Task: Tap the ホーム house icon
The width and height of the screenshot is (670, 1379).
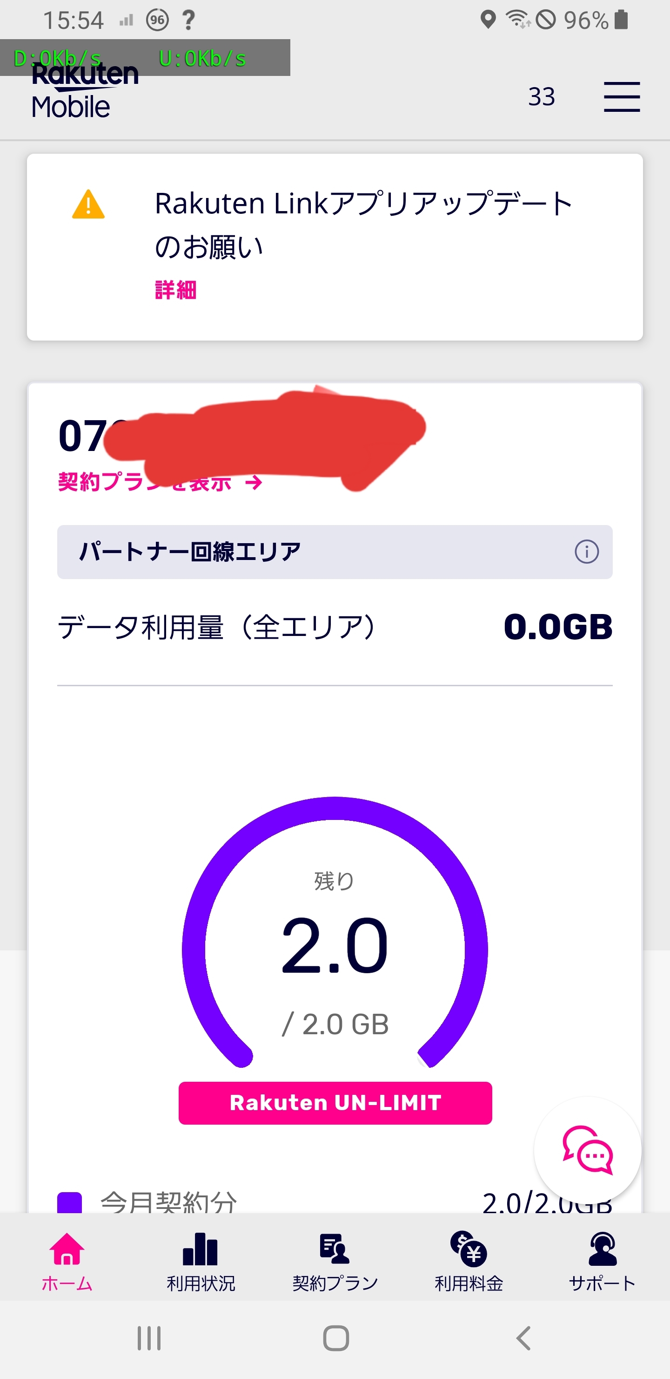Action: click(67, 1249)
